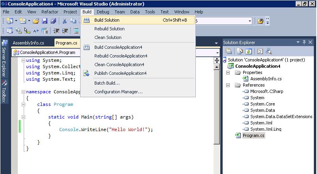The image size is (317, 174).
Task: Open the active documents list dropdown arrow
Action: click(216, 43)
